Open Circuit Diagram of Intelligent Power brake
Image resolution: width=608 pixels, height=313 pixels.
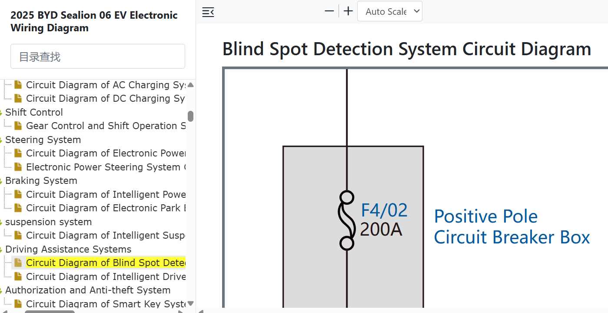click(x=106, y=194)
